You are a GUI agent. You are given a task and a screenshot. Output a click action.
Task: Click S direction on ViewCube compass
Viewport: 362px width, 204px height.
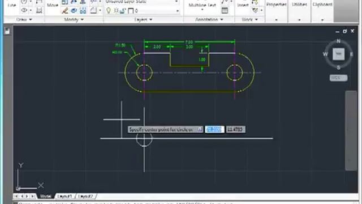(338, 67)
